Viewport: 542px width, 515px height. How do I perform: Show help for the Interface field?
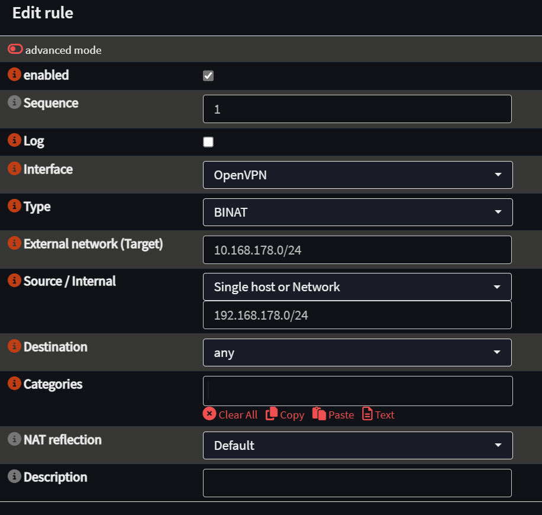point(15,169)
